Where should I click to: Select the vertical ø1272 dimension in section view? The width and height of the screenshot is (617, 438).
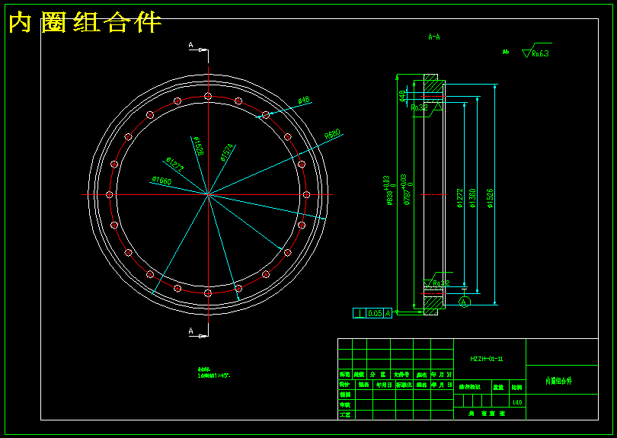click(459, 198)
